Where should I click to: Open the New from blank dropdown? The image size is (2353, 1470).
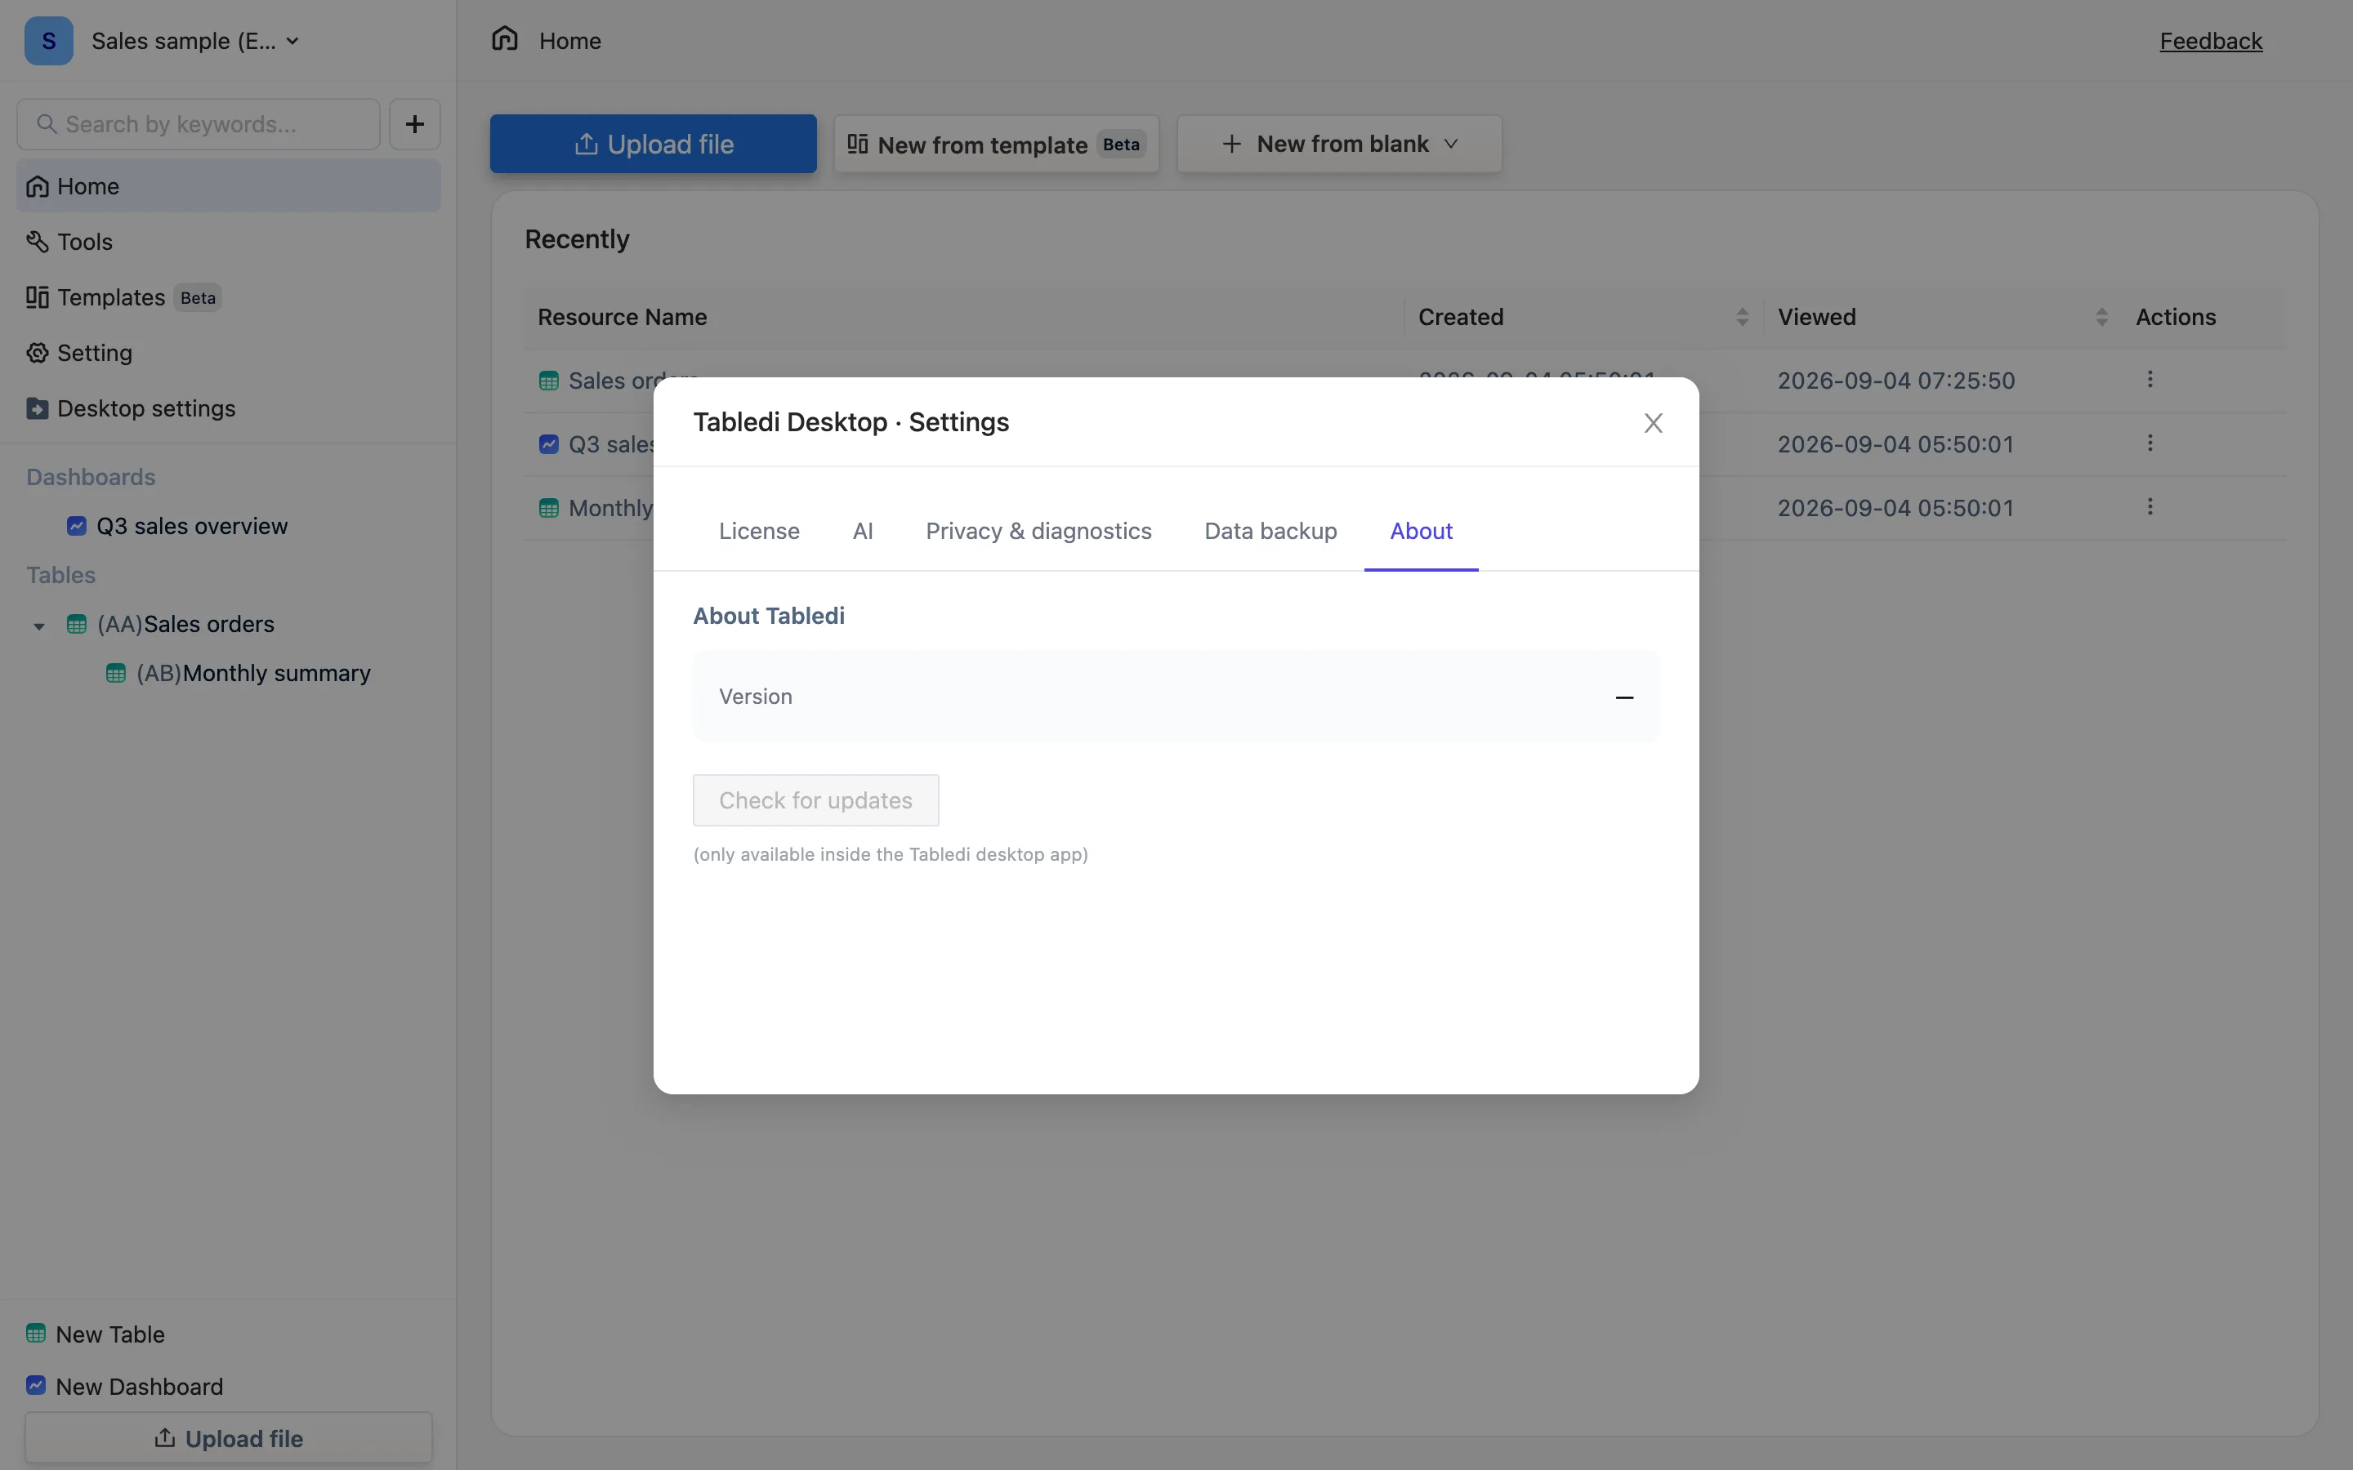tap(1340, 144)
